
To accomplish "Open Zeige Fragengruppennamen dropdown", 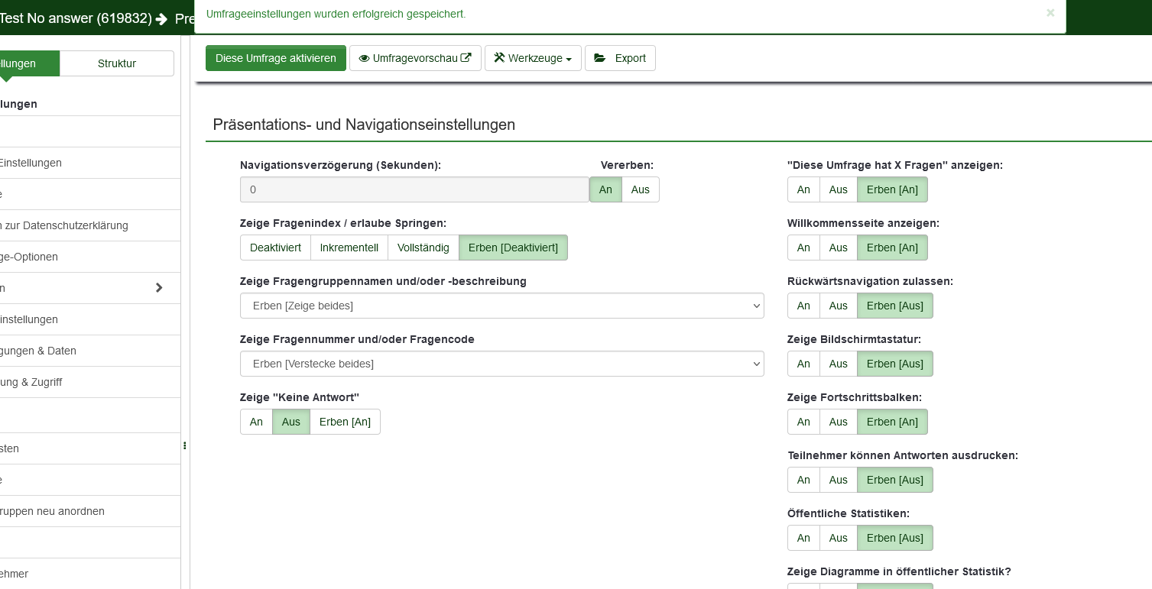I will (x=501, y=306).
